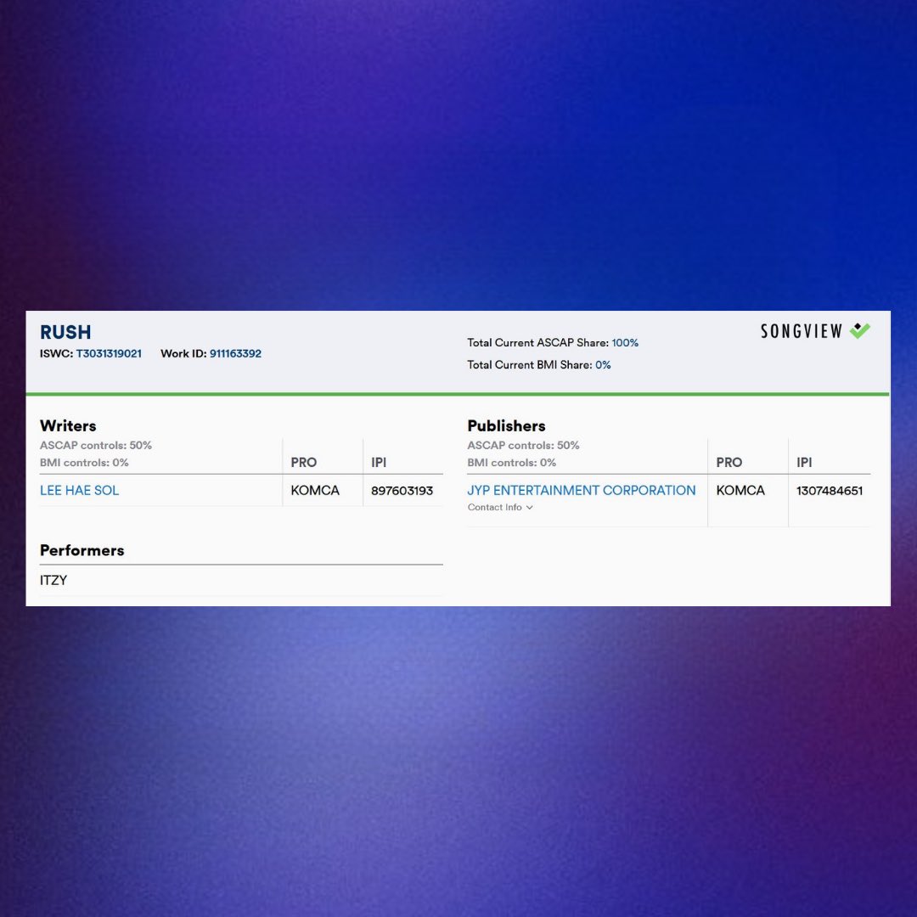Click the IPI column header in Publishers
This screenshot has width=917, height=917.
click(x=804, y=463)
